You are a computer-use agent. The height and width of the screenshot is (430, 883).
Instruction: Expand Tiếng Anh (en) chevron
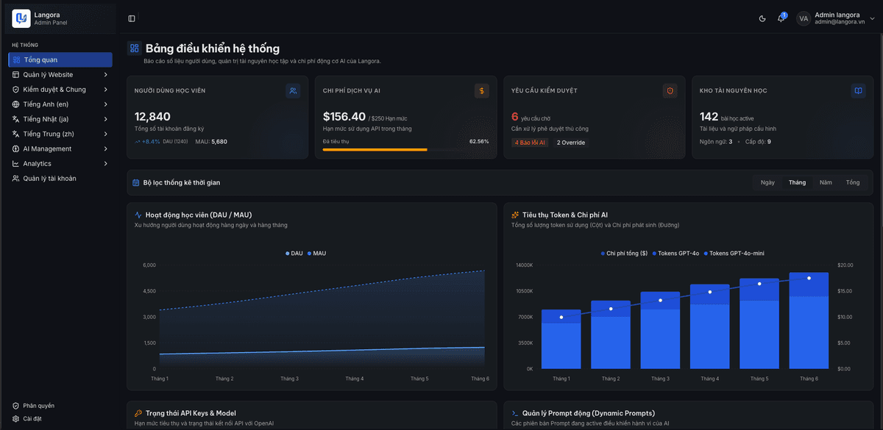coord(105,104)
